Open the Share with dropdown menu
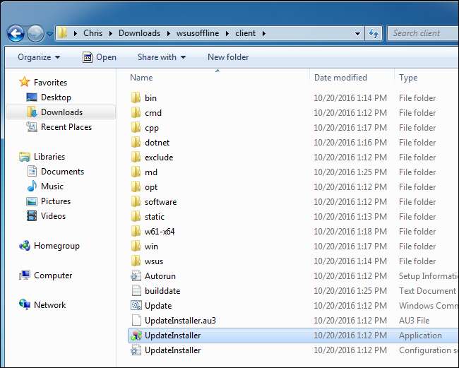The height and width of the screenshot is (368, 459). coord(162,57)
